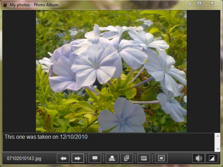Click the caption scrollbar down arrow
This screenshot has width=223, height=167.
coord(218,149)
